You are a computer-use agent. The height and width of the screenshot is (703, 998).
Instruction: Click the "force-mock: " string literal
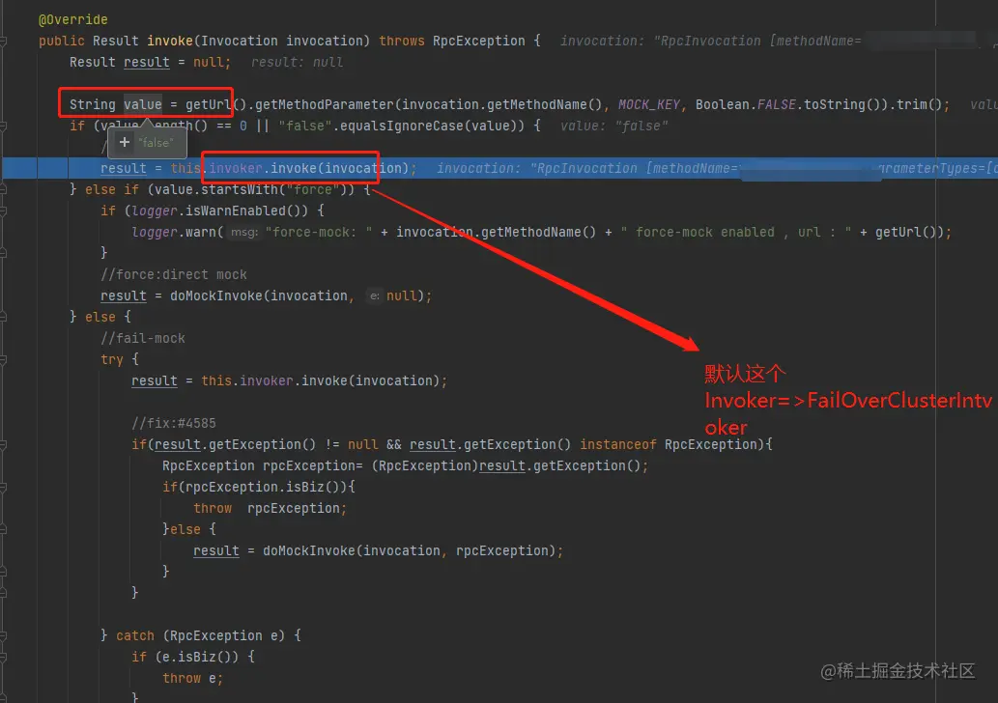click(x=319, y=232)
